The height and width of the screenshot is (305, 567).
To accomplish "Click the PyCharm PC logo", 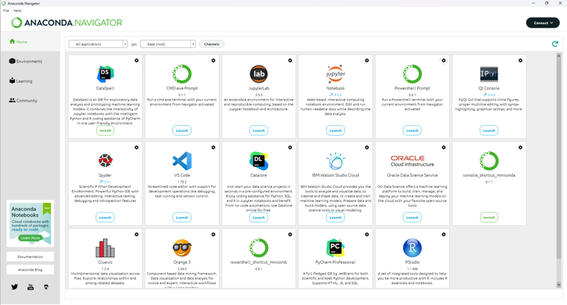I will pyautogui.click(x=335, y=248).
